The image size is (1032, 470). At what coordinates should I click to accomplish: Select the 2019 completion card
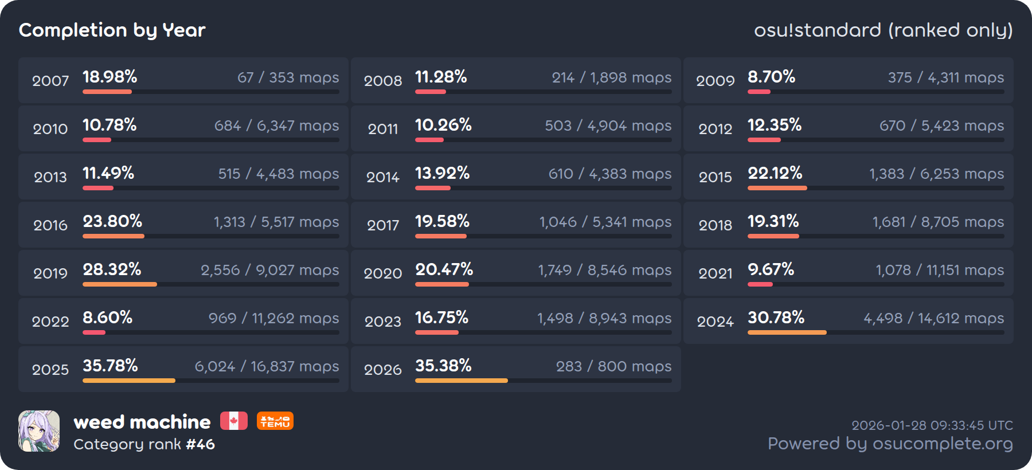pyautogui.click(x=183, y=273)
